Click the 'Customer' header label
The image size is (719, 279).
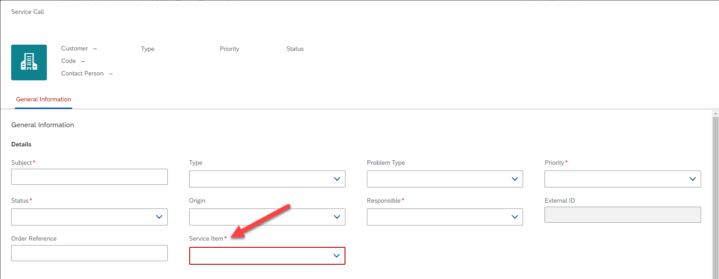(75, 48)
